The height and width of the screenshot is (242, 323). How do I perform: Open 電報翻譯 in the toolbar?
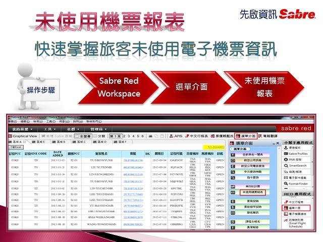(x=268, y=136)
